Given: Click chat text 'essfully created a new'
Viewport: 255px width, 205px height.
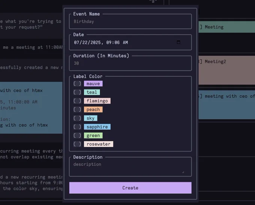Looking at the screenshot, I should coord(29,68).
